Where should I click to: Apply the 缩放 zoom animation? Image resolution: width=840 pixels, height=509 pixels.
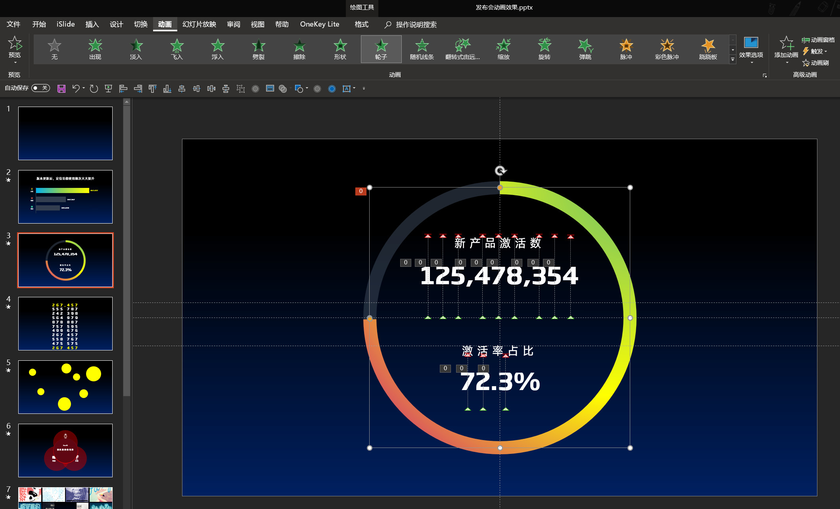504,49
